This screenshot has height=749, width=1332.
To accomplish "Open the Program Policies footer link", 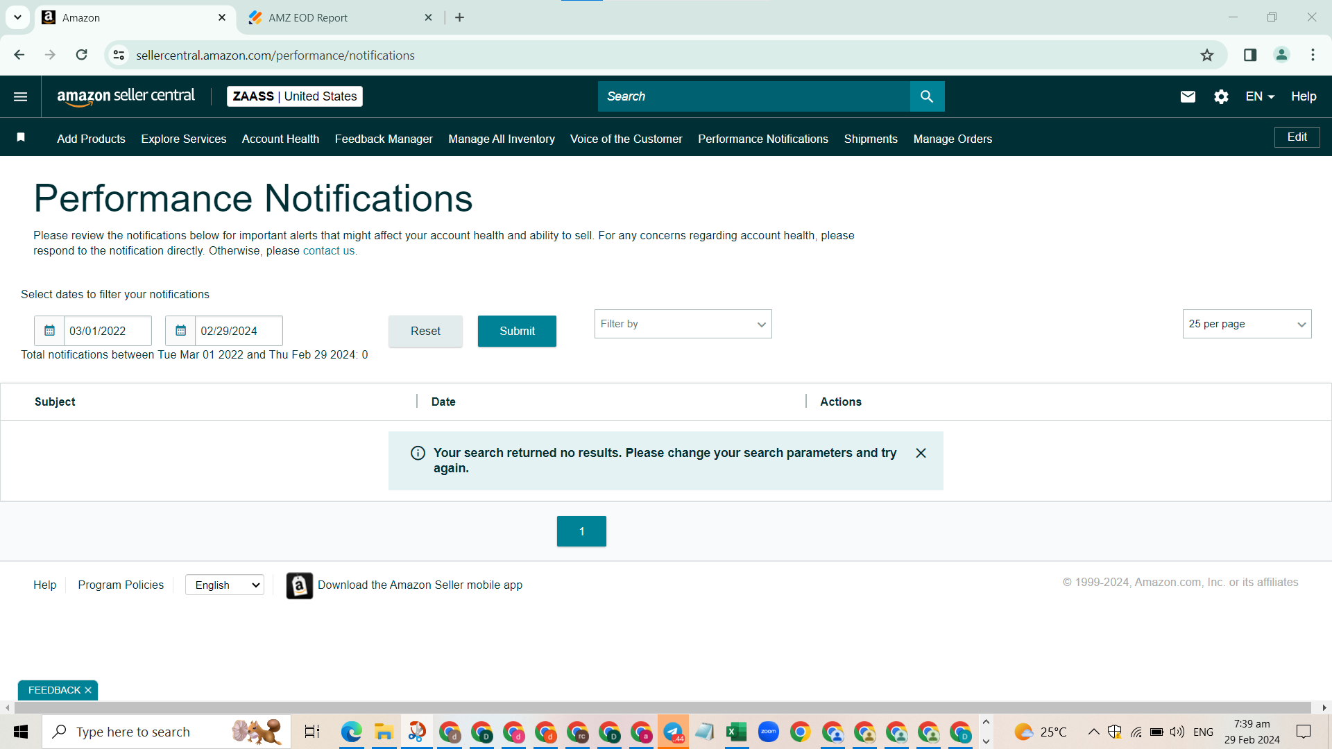I will pyautogui.click(x=121, y=585).
